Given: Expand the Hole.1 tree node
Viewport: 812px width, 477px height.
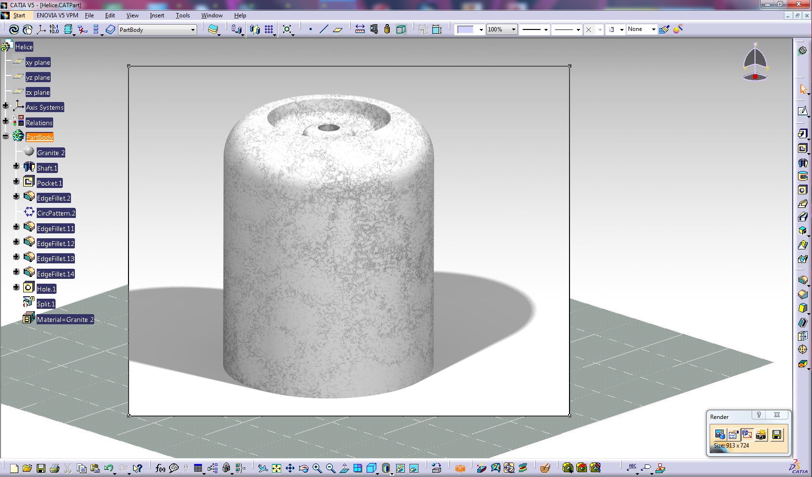Looking at the screenshot, I should pos(16,287).
